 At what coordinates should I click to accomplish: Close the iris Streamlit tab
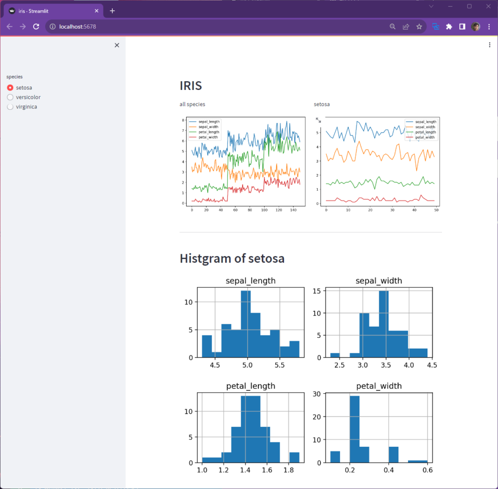(97, 11)
